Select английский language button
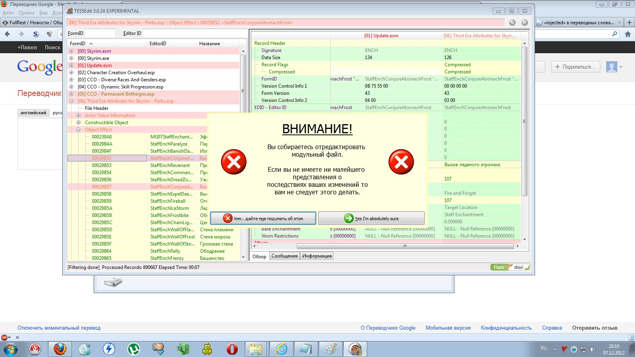Image resolution: width=635 pixels, height=357 pixels. 34,113
